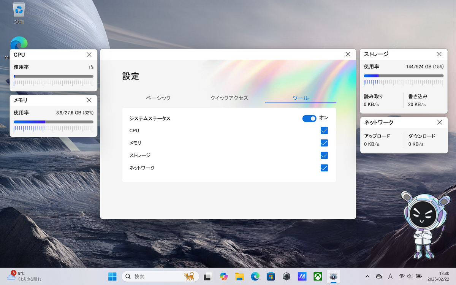
Task: Click the 読み取り label in ストレージ widget
Action: pyautogui.click(x=374, y=97)
